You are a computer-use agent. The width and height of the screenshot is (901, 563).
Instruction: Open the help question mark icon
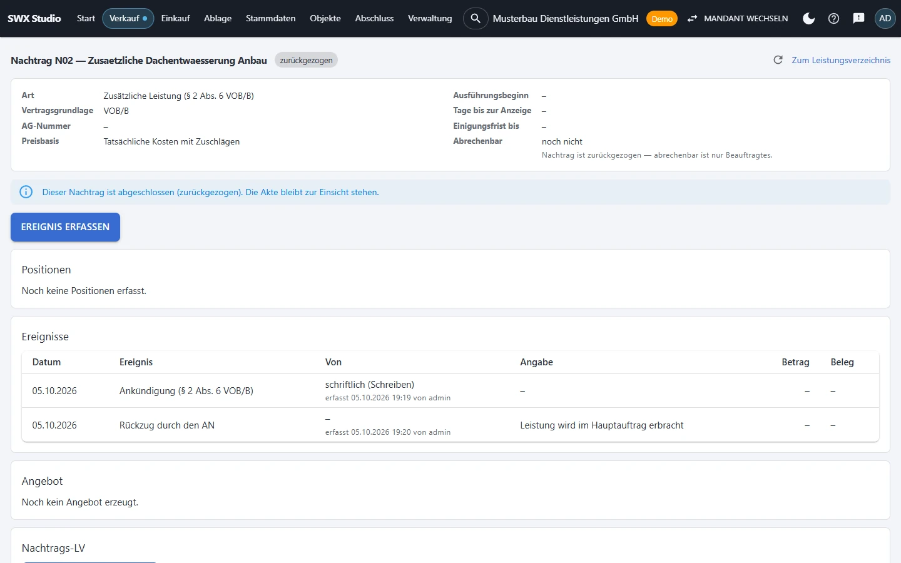click(x=833, y=19)
